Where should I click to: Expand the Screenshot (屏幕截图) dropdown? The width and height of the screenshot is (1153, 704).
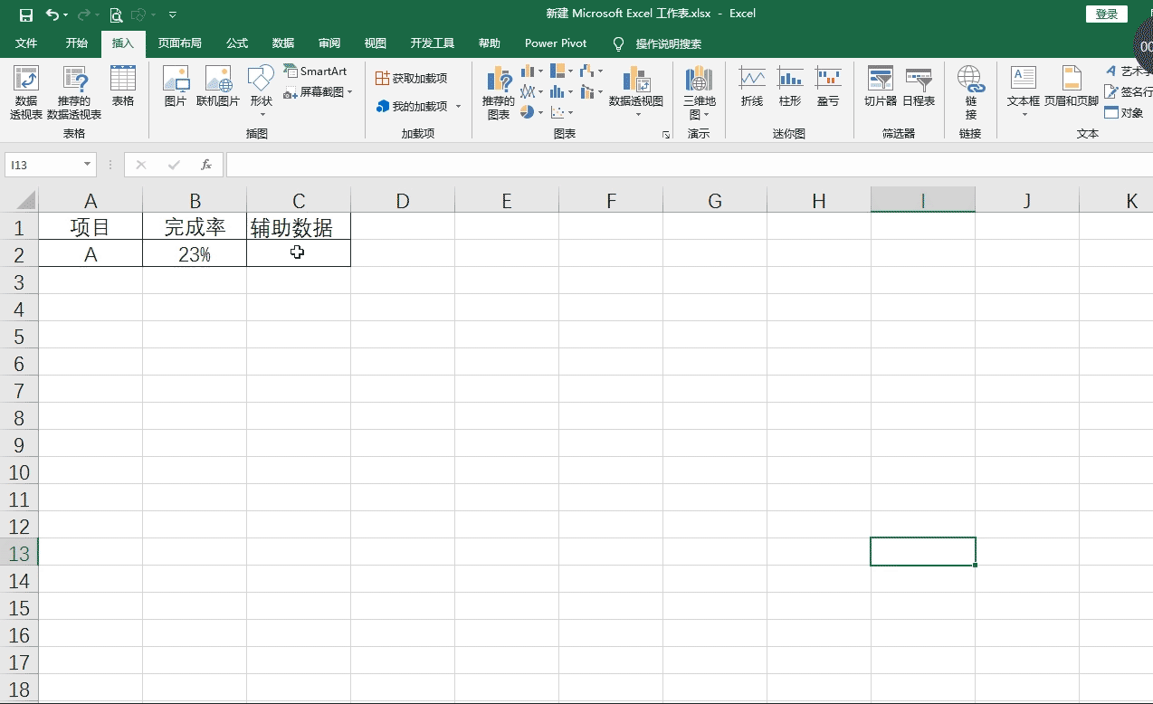point(350,92)
